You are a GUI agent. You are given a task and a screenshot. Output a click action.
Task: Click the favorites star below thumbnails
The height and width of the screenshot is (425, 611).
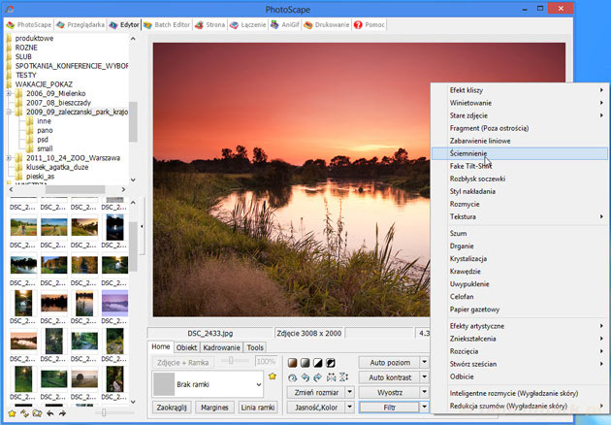pyautogui.click(x=12, y=413)
